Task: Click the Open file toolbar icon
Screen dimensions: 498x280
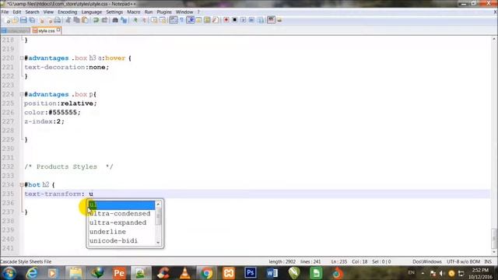Action: [x=16, y=20]
